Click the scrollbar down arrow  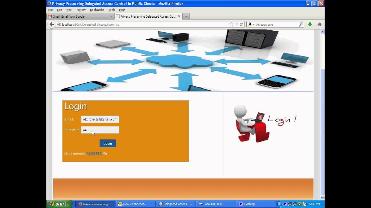point(322,197)
